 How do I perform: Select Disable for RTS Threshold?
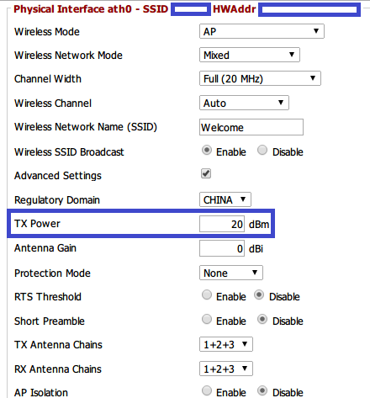(x=259, y=295)
